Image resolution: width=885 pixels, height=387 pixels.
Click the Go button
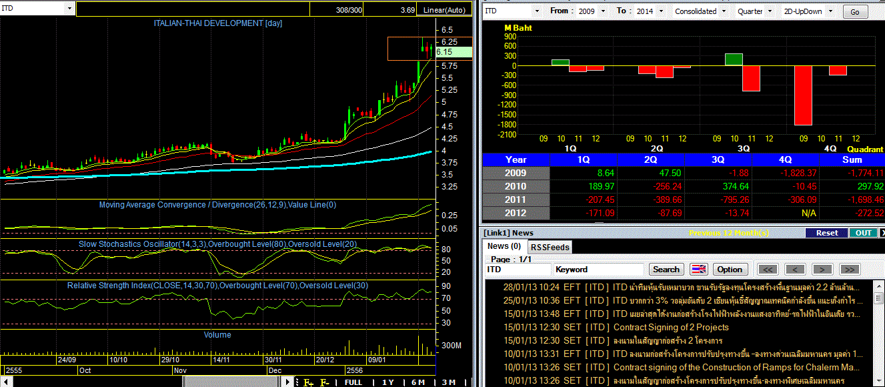[x=856, y=12]
